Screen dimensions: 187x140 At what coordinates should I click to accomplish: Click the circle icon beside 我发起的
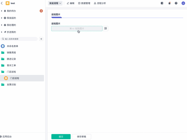5,18
